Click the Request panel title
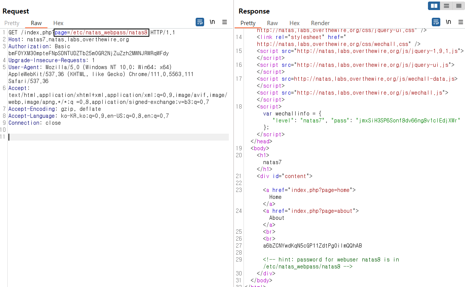Image resolution: width=465 pixels, height=287 pixels. [16, 11]
